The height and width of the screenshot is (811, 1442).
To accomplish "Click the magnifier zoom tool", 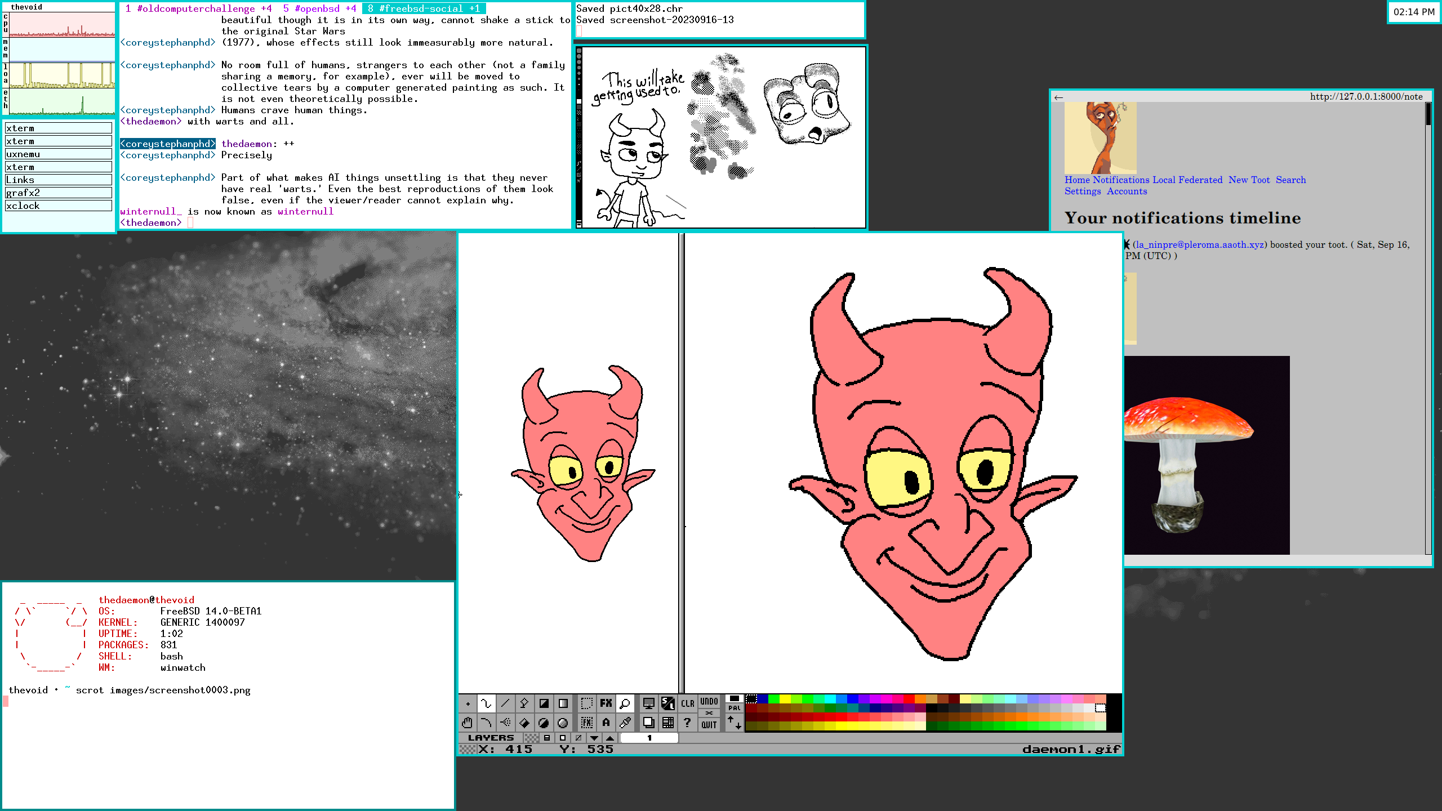I will point(625,703).
